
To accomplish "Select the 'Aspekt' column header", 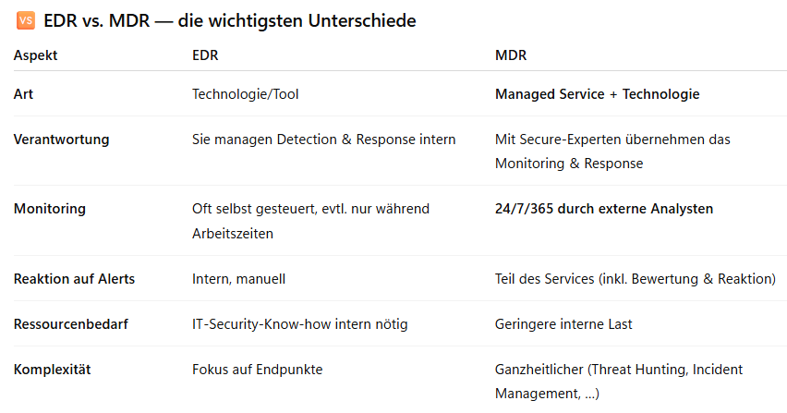I will 36,55.
